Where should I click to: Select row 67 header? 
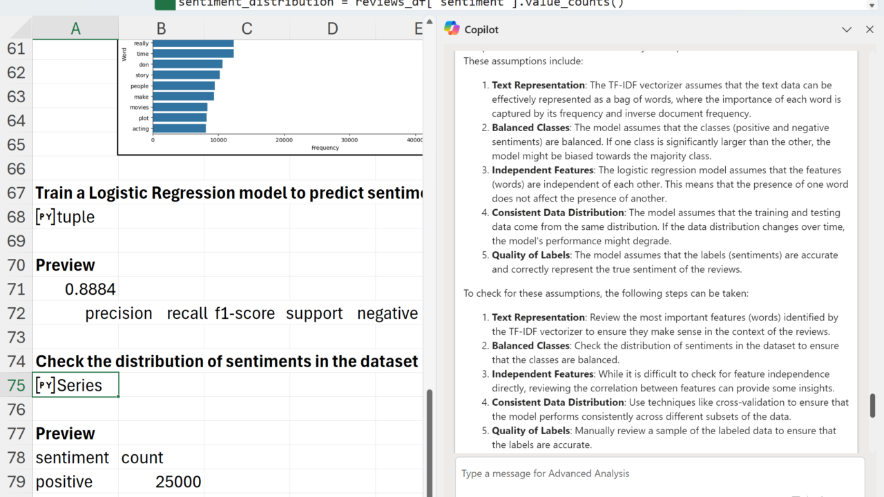pyautogui.click(x=16, y=193)
